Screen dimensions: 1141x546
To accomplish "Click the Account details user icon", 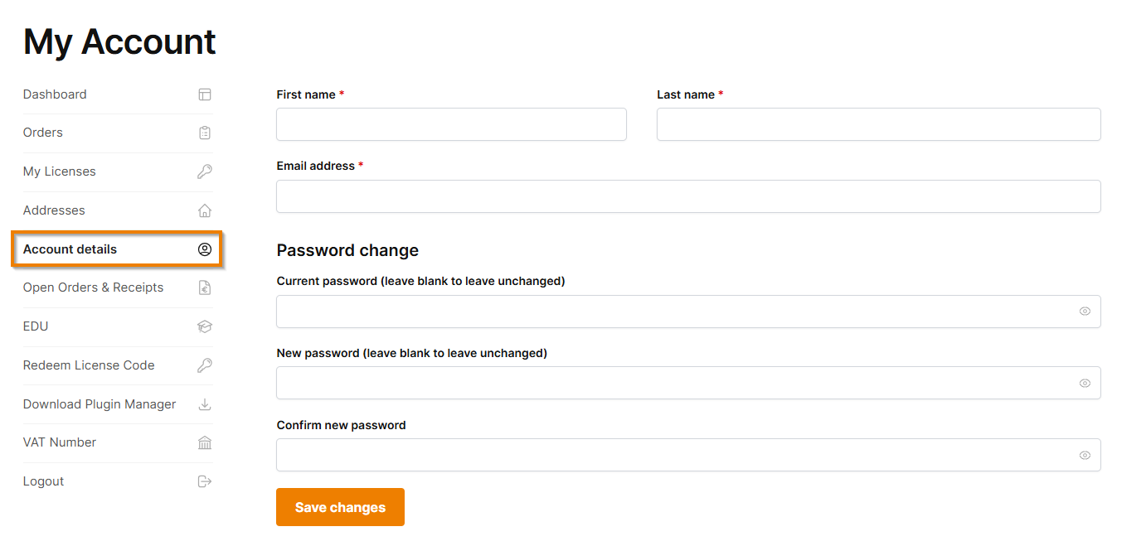I will [x=205, y=249].
